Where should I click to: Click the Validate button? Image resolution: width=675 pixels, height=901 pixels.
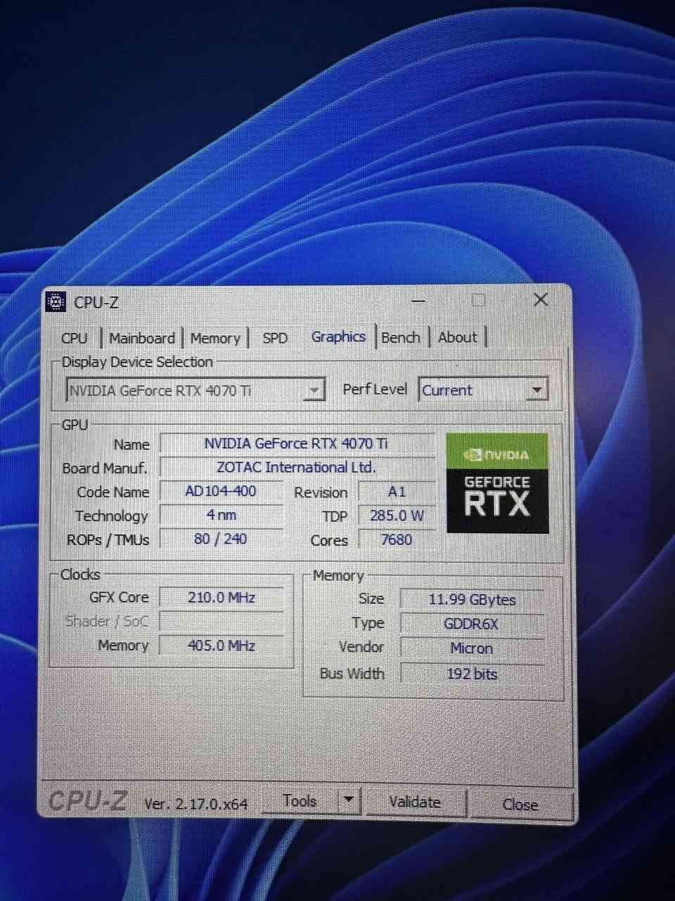point(415,802)
